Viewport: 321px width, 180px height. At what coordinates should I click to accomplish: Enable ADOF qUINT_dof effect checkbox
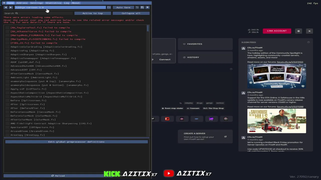[7, 62]
